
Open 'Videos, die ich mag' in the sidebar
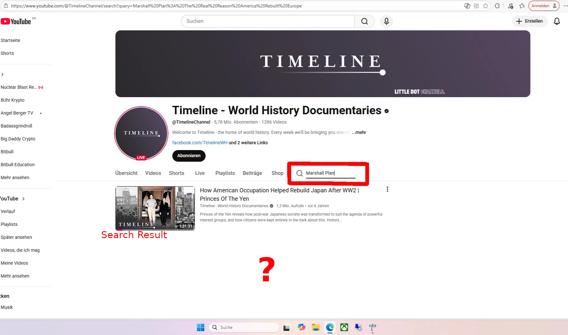(20, 250)
